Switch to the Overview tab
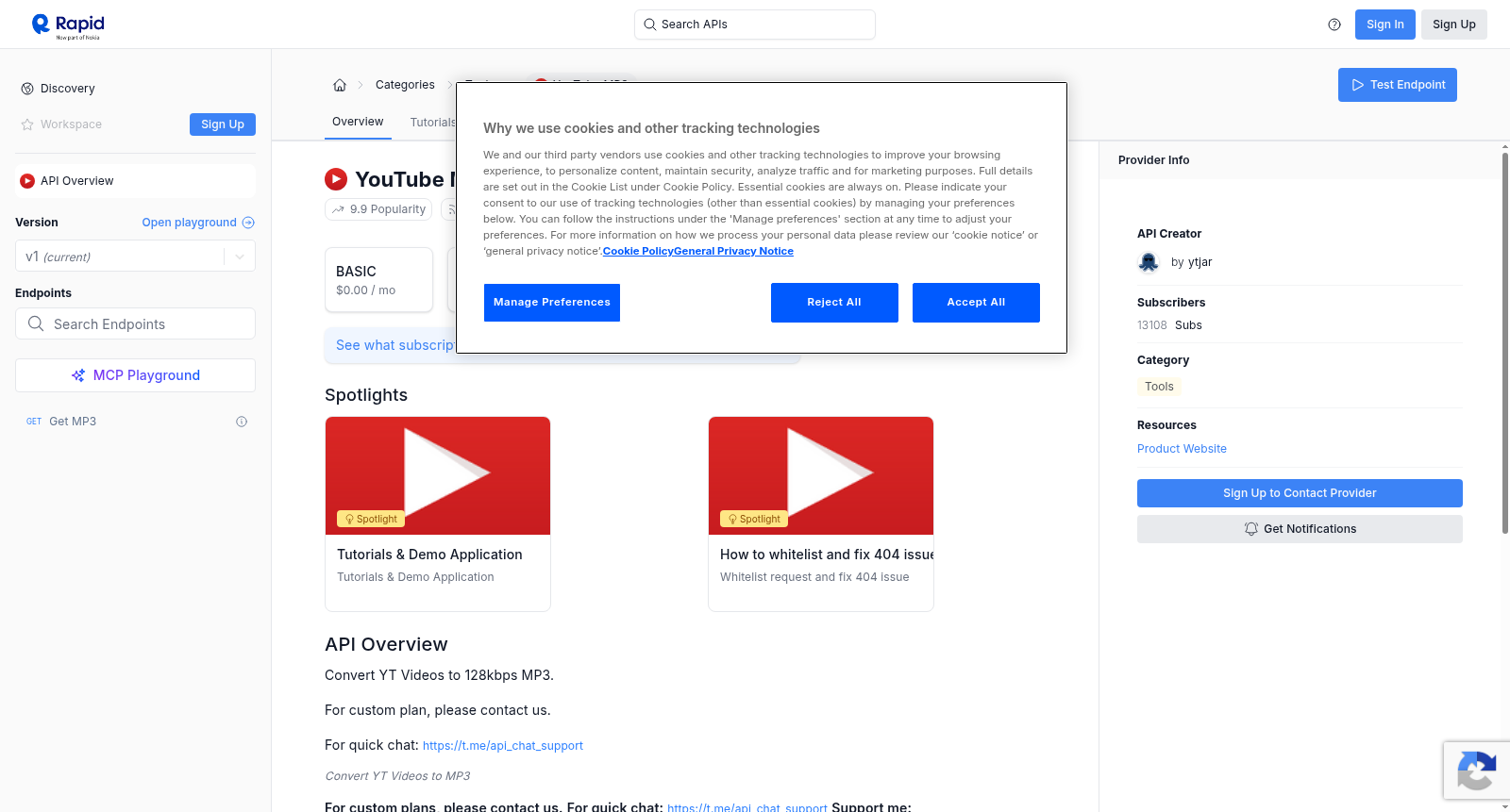 358,122
